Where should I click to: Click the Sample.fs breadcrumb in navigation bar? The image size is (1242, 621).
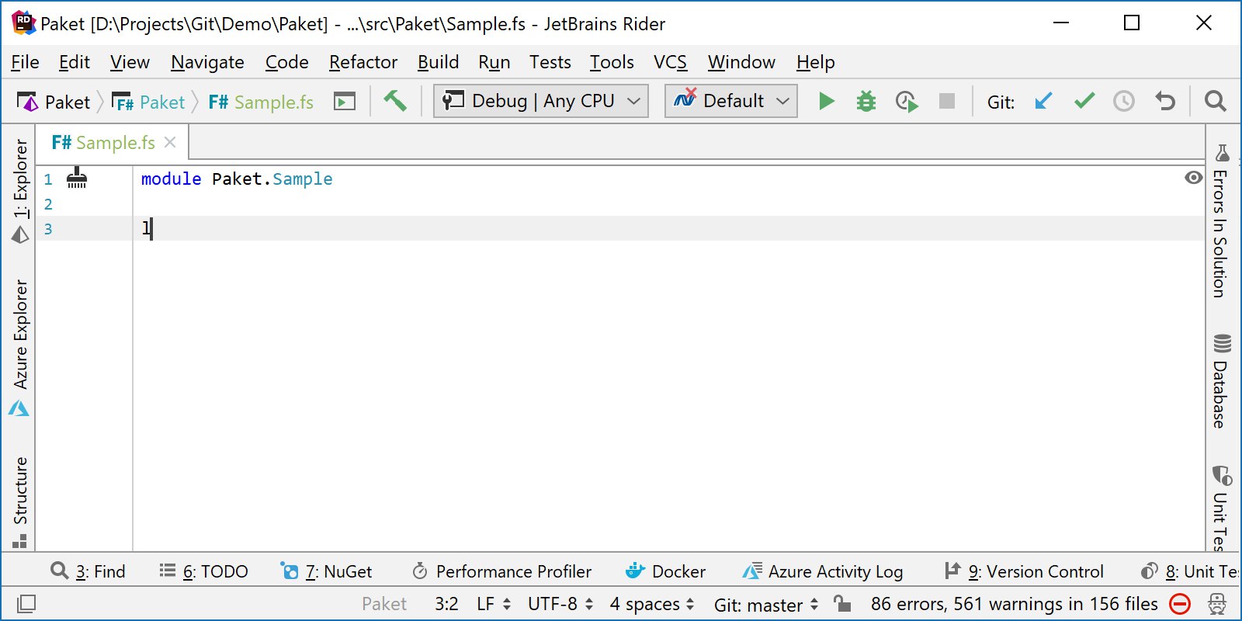(261, 102)
